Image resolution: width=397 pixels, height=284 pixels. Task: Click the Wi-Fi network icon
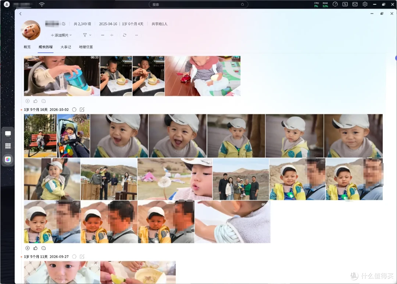[x=42, y=4]
